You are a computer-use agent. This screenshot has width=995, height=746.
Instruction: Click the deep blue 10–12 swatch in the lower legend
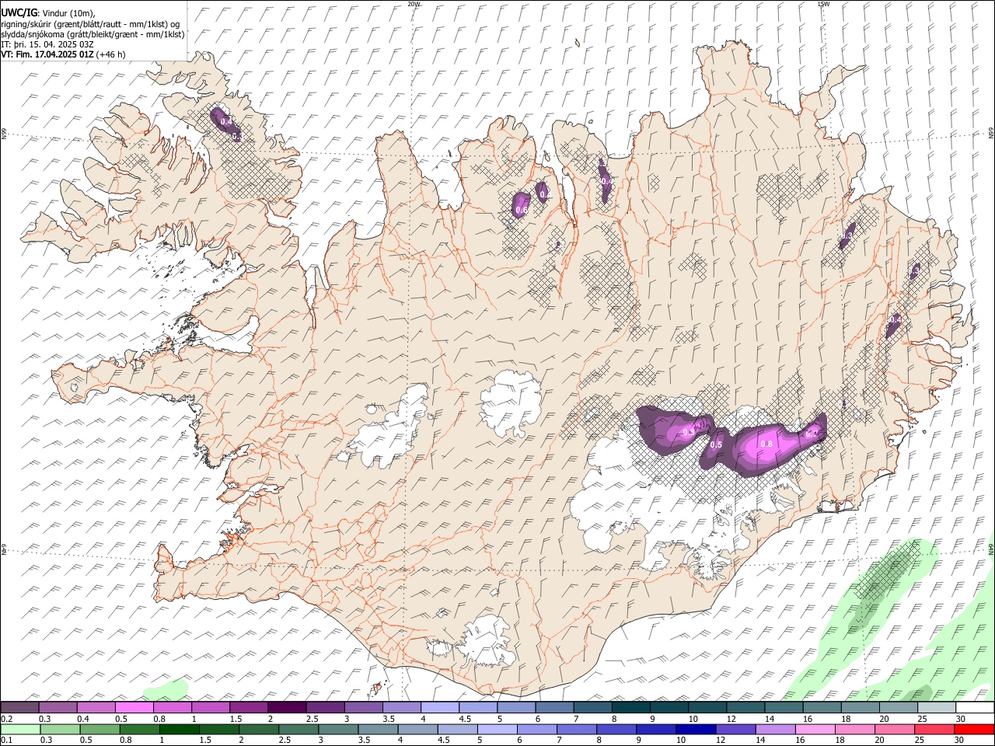[x=694, y=730]
